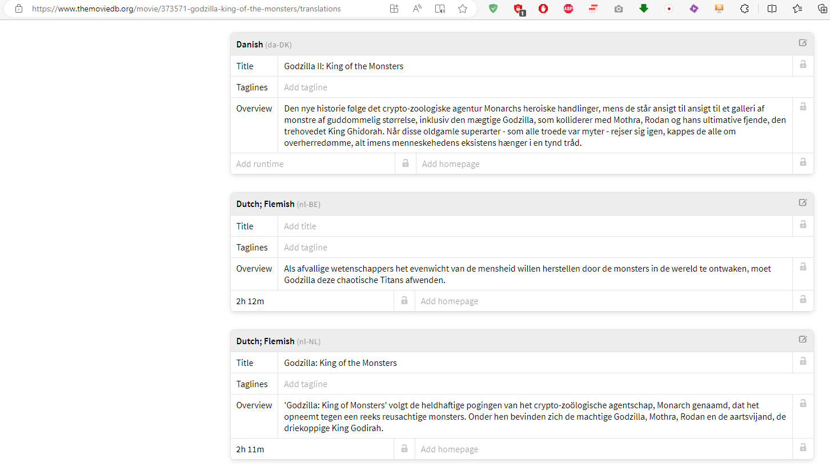Click the nl-BE 'Overview' row label
830x470 pixels.
coord(254,269)
